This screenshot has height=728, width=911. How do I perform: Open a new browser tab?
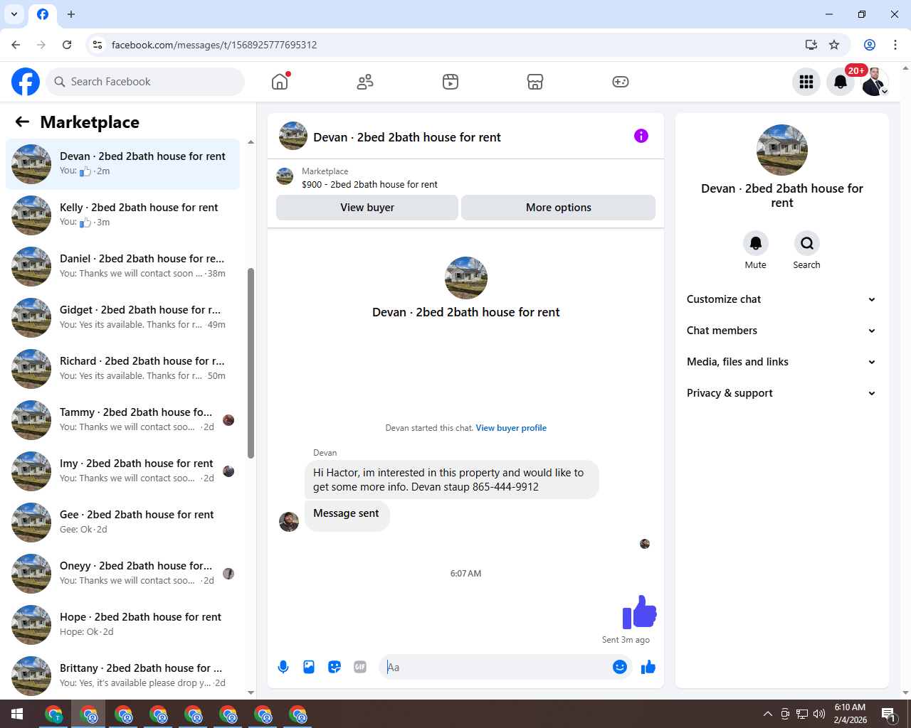(71, 14)
